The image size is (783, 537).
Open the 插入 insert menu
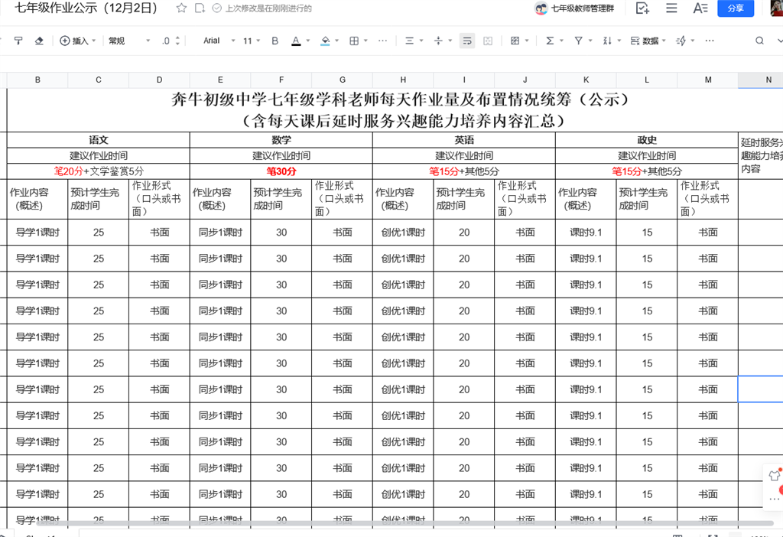tap(78, 41)
